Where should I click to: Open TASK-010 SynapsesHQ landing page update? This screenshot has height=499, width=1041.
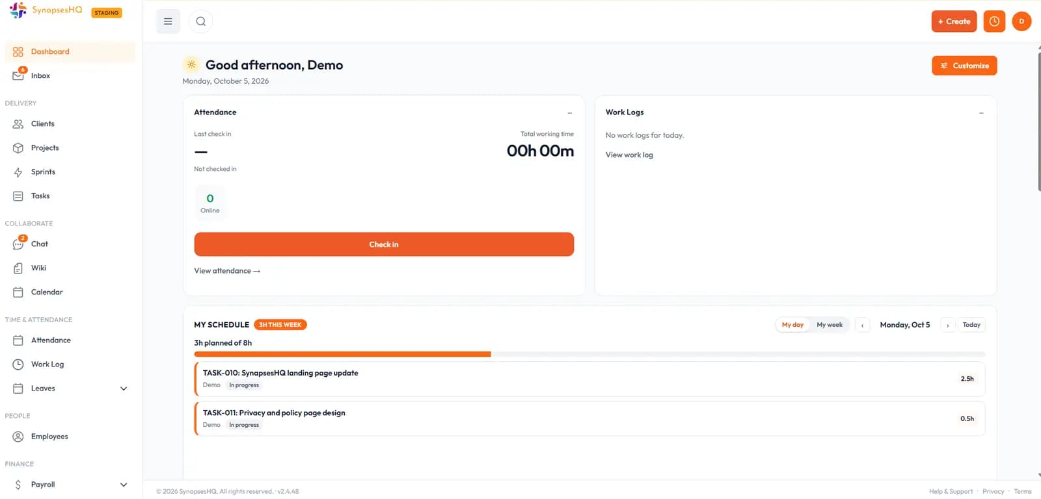pyautogui.click(x=589, y=379)
